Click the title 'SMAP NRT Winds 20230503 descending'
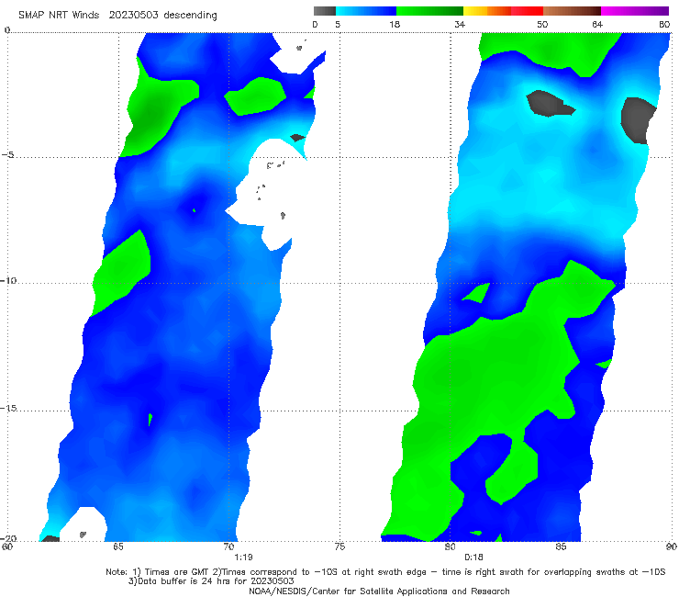Screen dimensions: 679x597 coord(117,15)
